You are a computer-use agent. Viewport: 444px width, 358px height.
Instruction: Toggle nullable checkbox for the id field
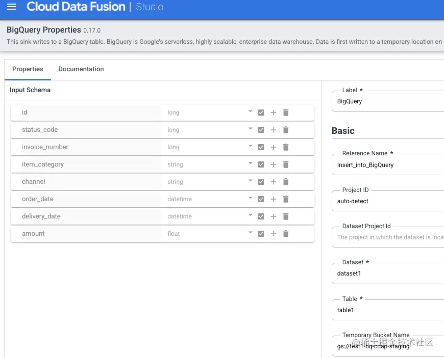click(x=261, y=113)
